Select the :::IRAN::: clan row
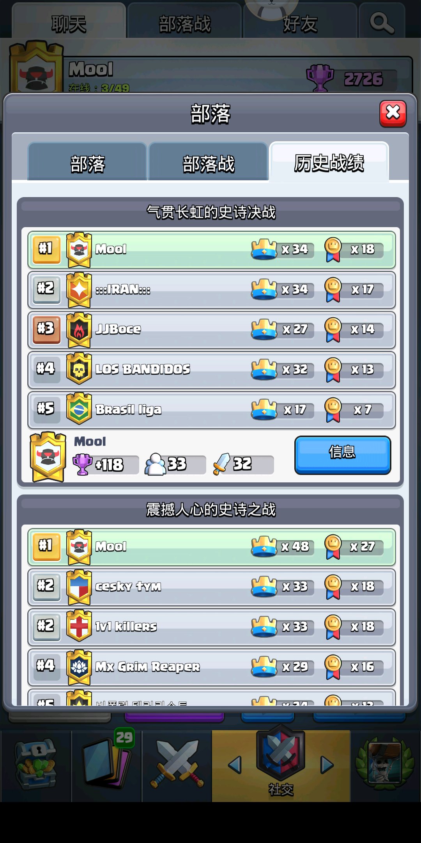 [212, 290]
